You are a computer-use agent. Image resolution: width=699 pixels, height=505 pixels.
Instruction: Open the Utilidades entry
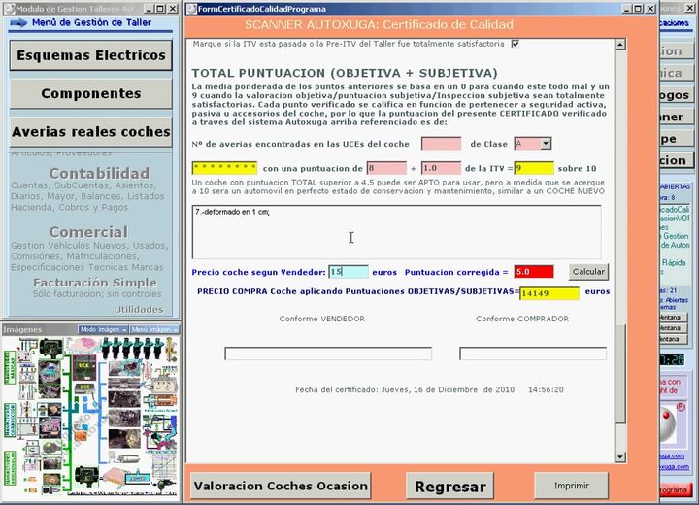click(x=139, y=309)
